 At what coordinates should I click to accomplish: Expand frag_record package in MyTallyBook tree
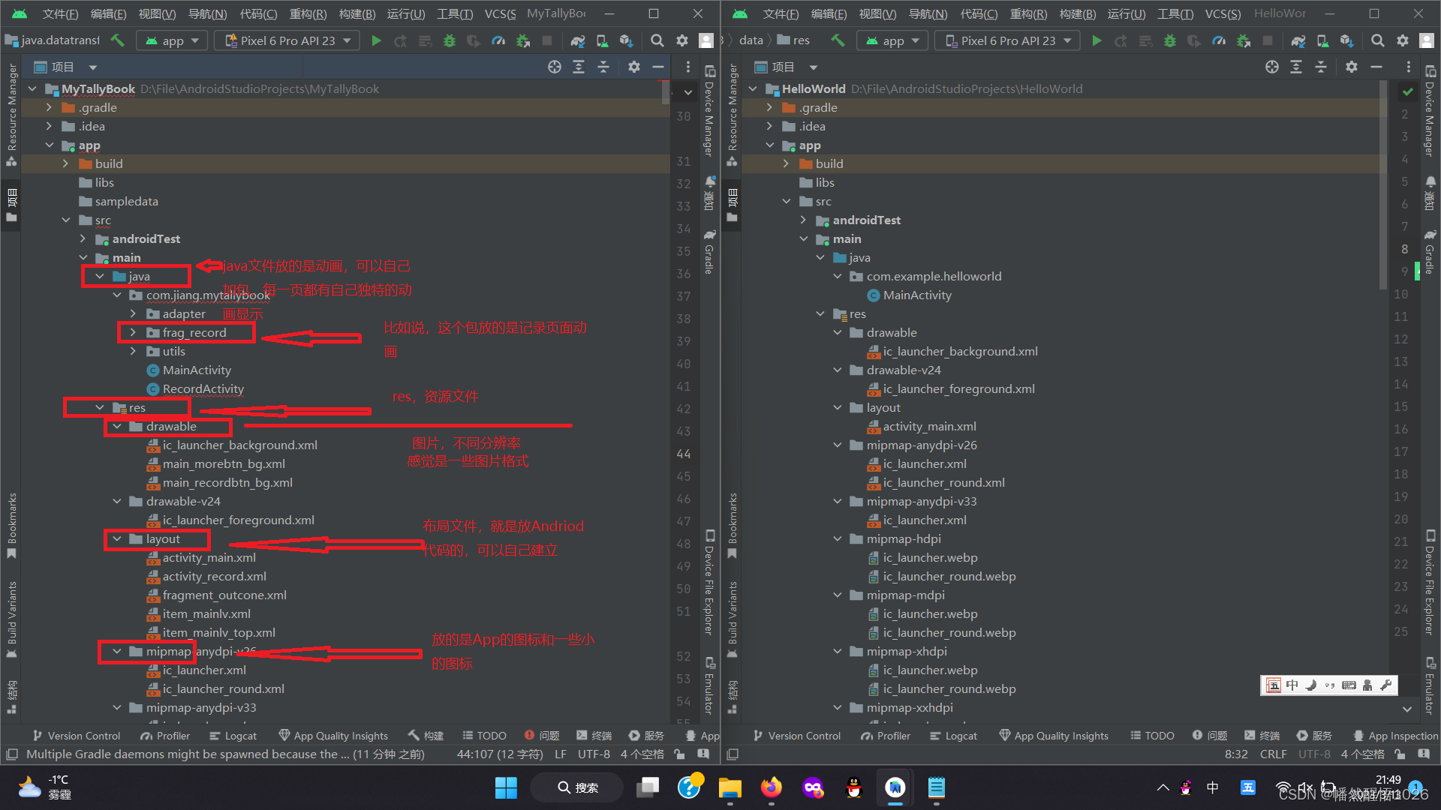point(134,332)
